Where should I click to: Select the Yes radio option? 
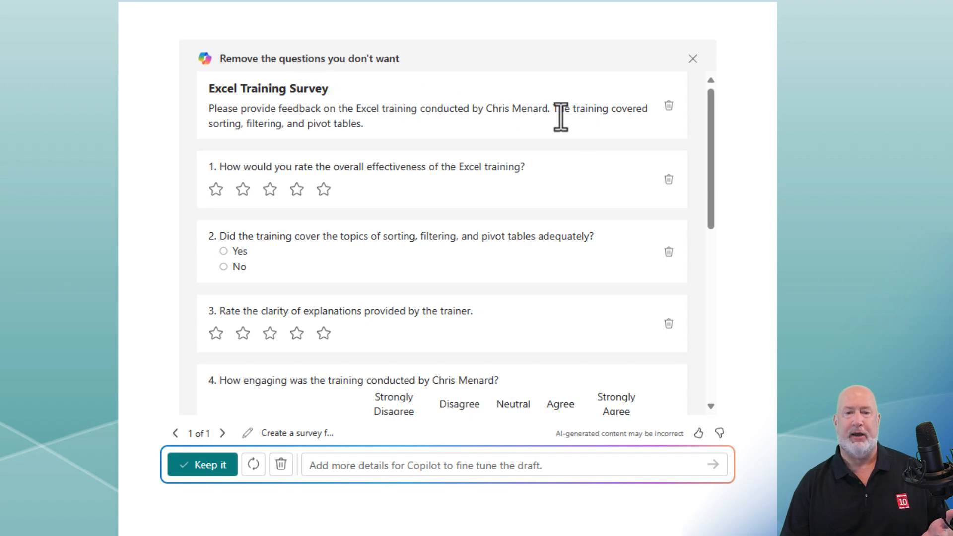click(223, 251)
